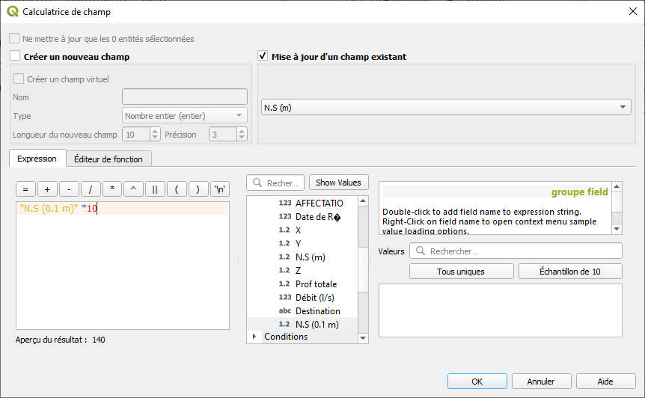Viewport: 645px width, 398px height.
Task: Insert the plus operator
Action: pos(47,189)
